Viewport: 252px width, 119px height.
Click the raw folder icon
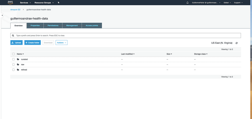pyautogui.click(x=18, y=64)
